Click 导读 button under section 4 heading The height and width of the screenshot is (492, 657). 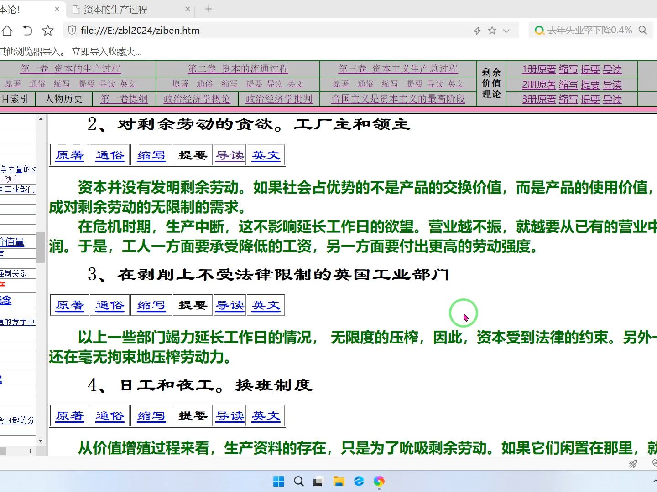(x=230, y=416)
